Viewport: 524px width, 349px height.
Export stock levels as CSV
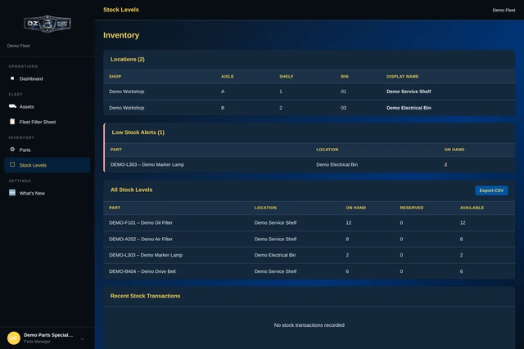point(491,190)
